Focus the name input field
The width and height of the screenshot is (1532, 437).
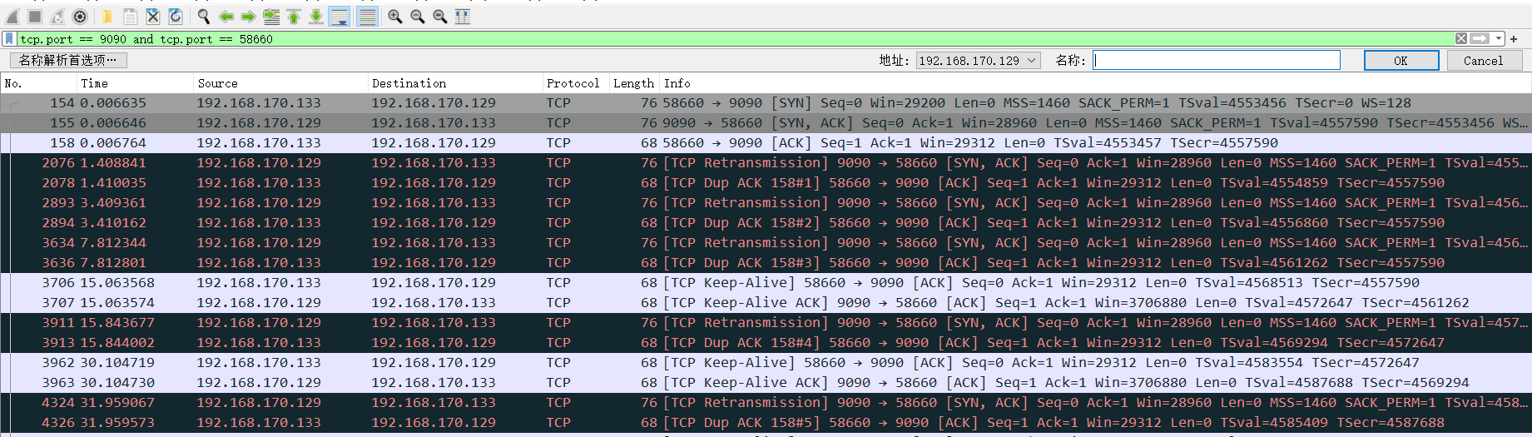click(x=1217, y=60)
